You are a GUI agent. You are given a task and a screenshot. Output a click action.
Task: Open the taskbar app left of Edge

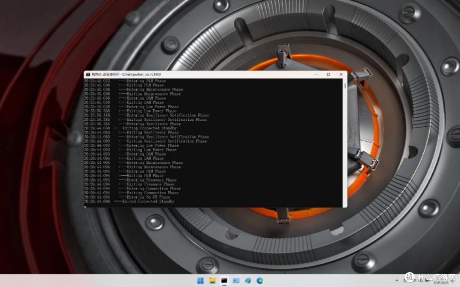coord(248,281)
